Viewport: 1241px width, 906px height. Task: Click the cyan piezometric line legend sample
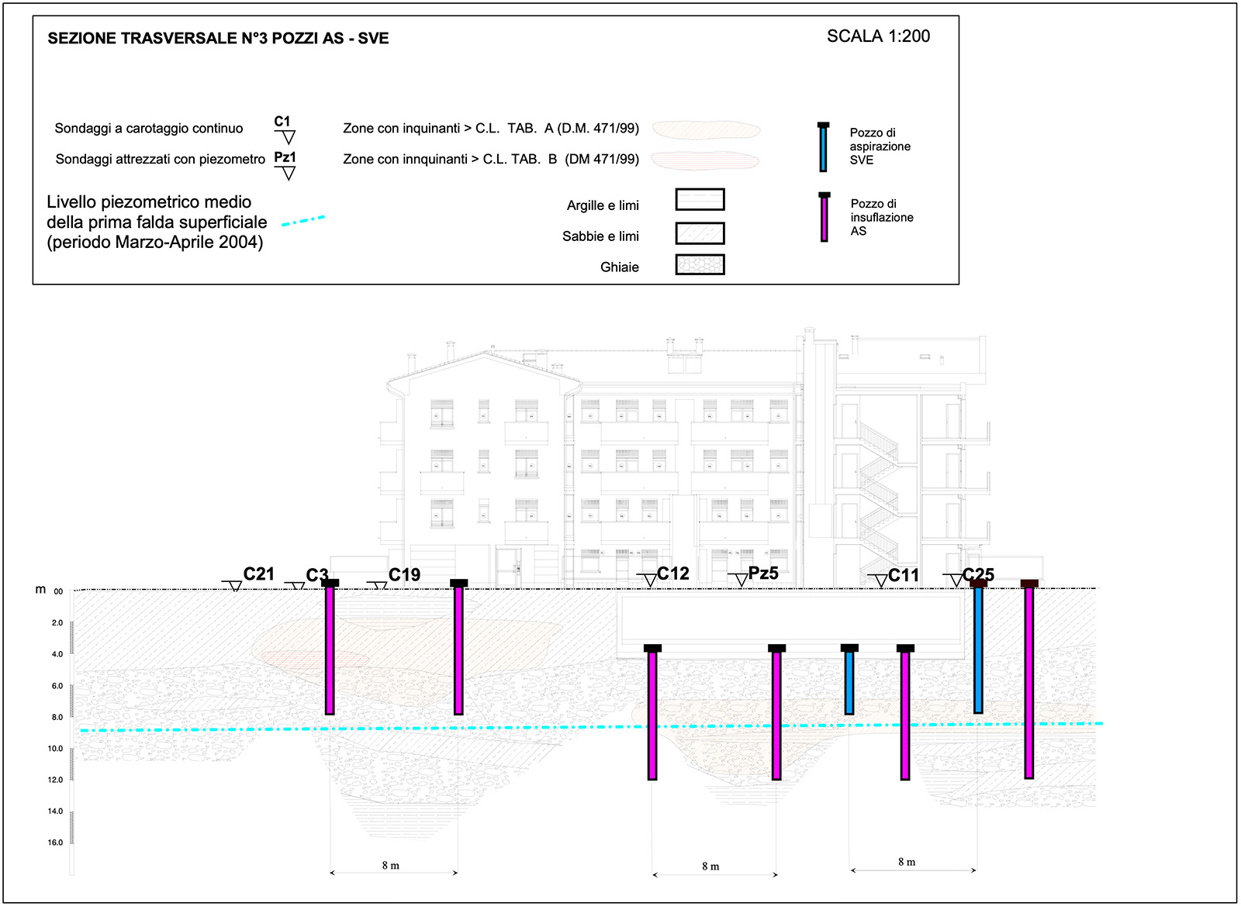tap(303, 221)
